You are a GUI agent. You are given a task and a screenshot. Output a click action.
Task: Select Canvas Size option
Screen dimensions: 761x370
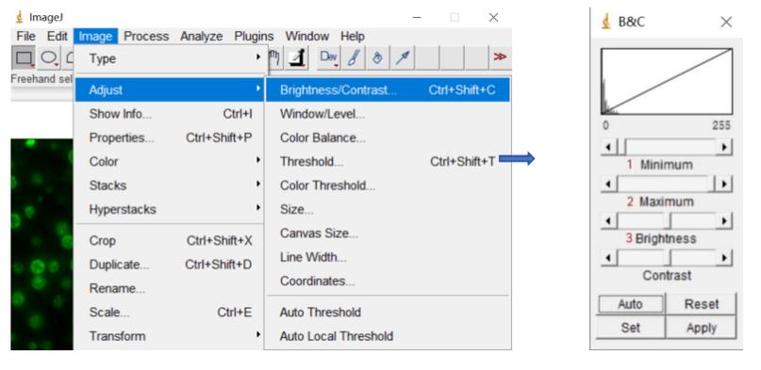[x=388, y=233]
